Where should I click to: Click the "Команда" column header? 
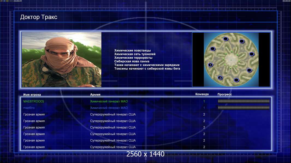click(202, 94)
